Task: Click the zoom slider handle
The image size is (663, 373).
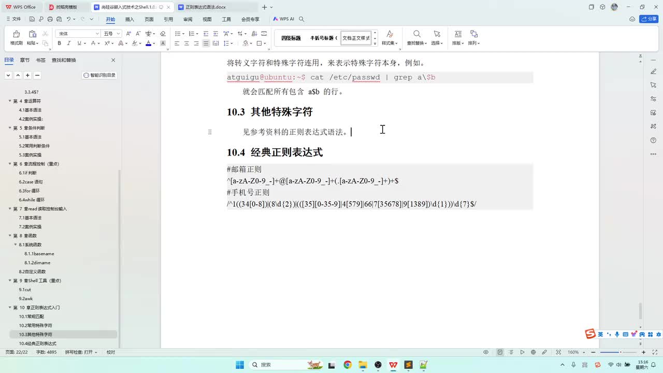Action: (x=621, y=352)
